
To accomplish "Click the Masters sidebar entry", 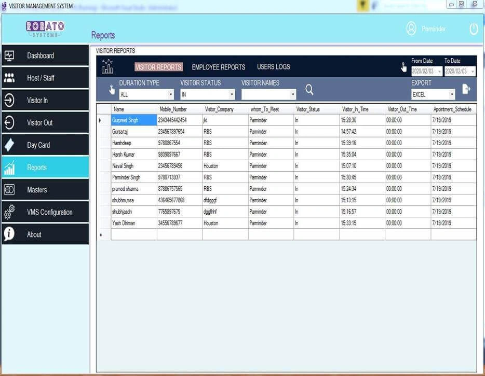I will coord(11,189).
